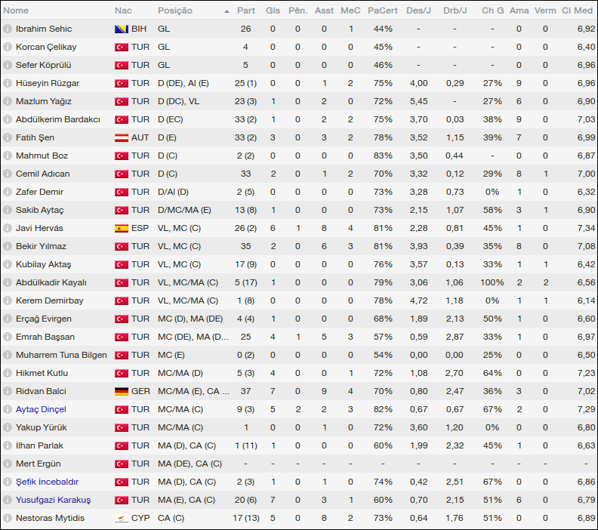Click Bosnia flag in Ibrahim Sehic row
The image size is (598, 530).
[121, 29]
